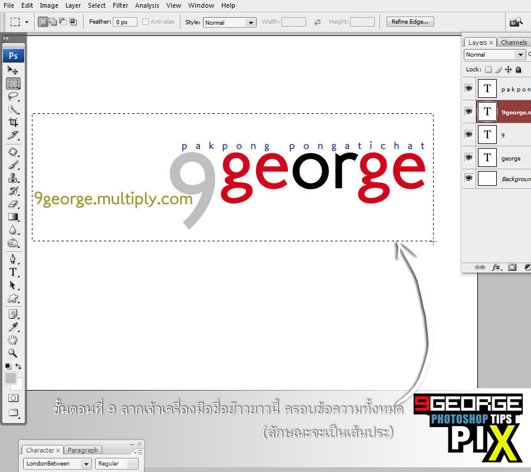Select the History Brush tool
The width and height of the screenshot is (531, 472).
(13, 191)
